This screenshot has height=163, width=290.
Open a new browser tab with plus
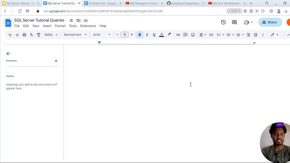pos(251,3)
